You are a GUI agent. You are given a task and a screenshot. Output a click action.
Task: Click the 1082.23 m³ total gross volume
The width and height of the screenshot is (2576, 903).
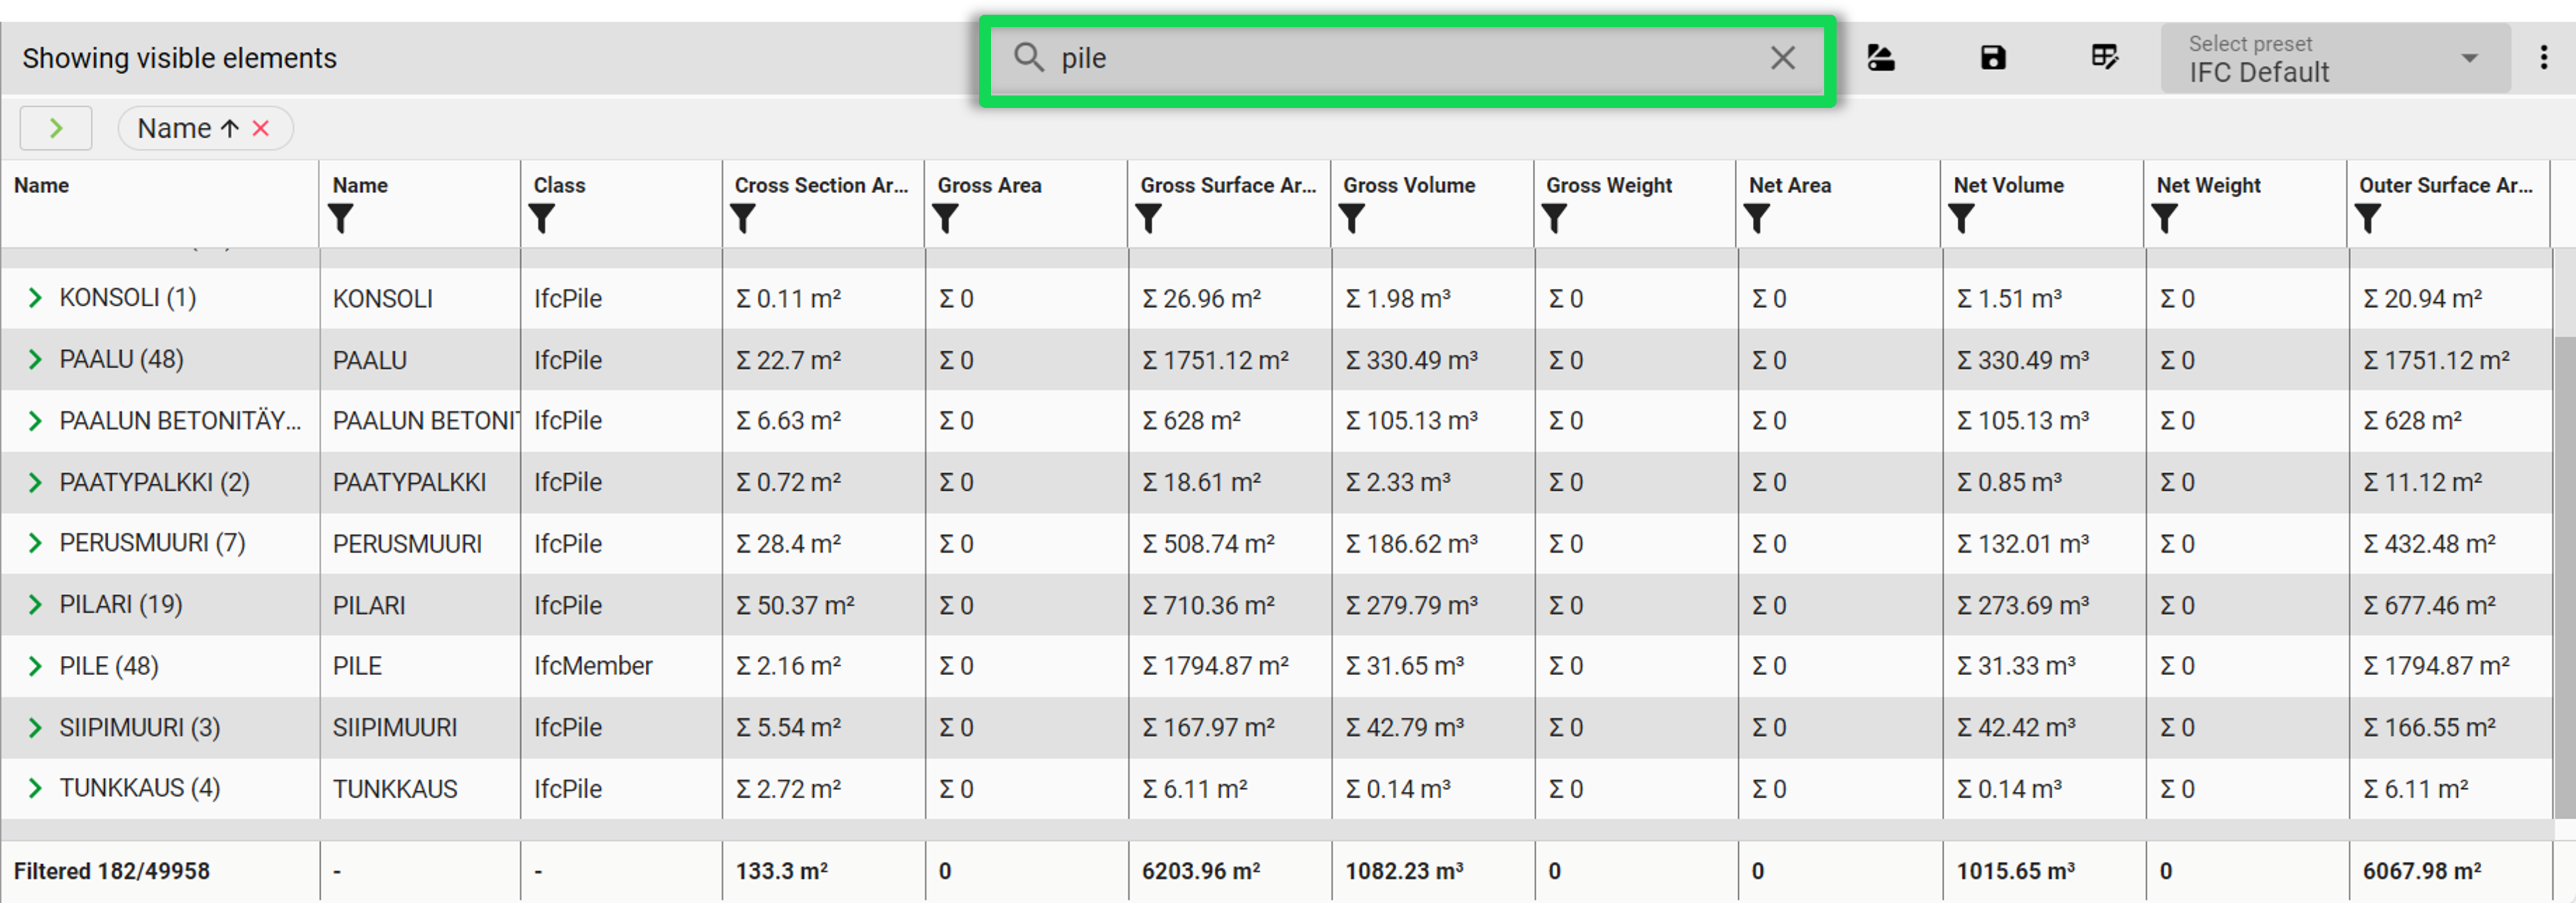pyautogui.click(x=1404, y=871)
